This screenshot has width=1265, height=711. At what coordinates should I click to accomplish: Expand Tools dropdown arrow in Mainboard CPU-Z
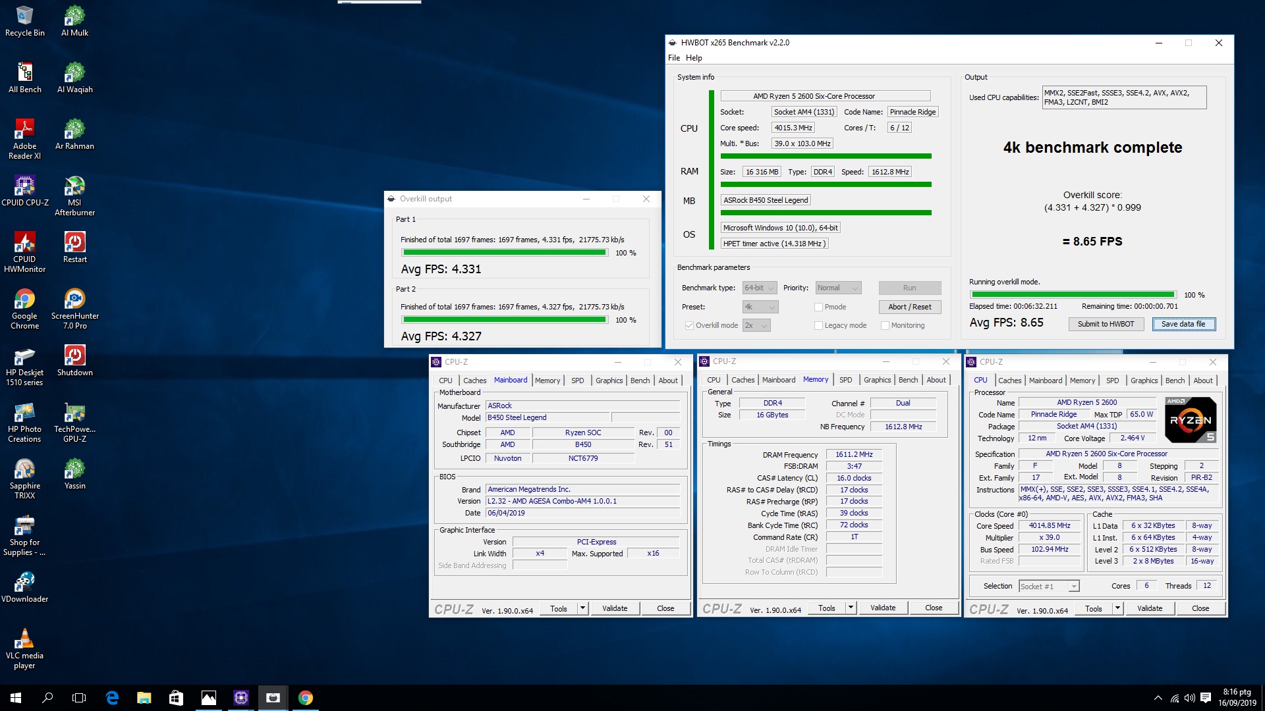[582, 608]
